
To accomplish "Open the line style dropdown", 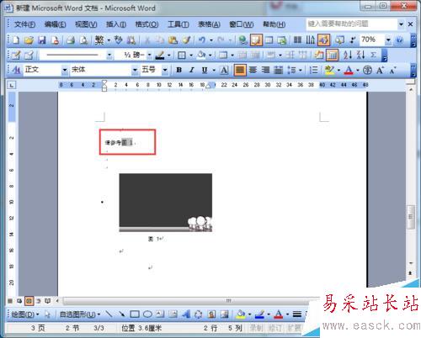I will pyautogui.click(x=109, y=55).
